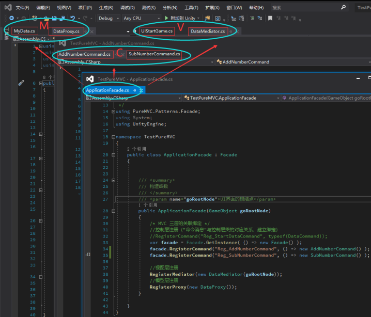Click the search magnifier icon
The height and width of the screenshot is (317, 371).
coord(343,8)
